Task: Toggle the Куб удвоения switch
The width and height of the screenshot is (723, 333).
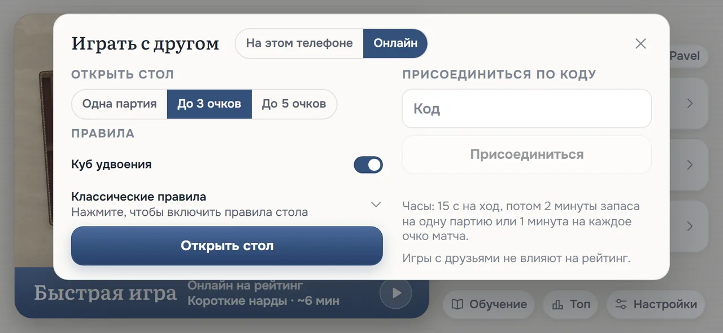Action: click(x=368, y=165)
